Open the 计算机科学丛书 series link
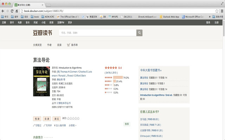This screenshot has height=140, width=225. coord(64,103)
